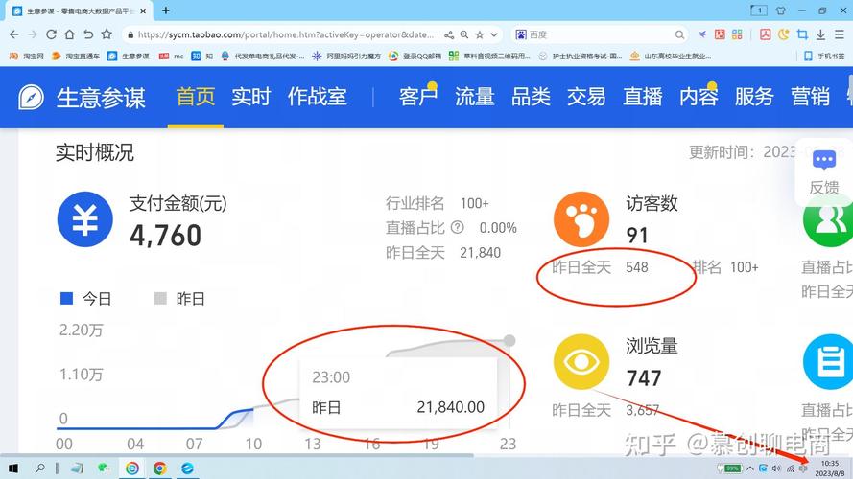Click the browser back arrow

14,34
